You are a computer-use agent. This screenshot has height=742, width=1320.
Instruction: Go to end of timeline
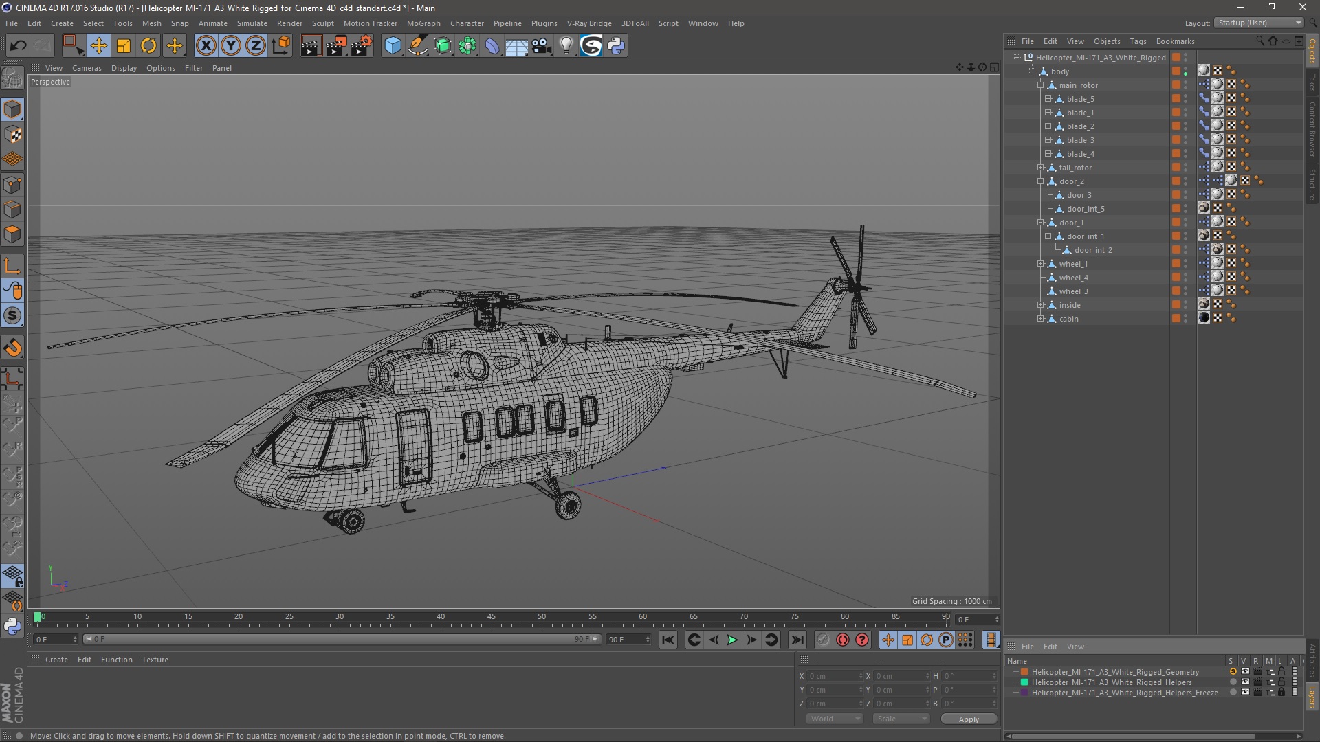coord(797,640)
